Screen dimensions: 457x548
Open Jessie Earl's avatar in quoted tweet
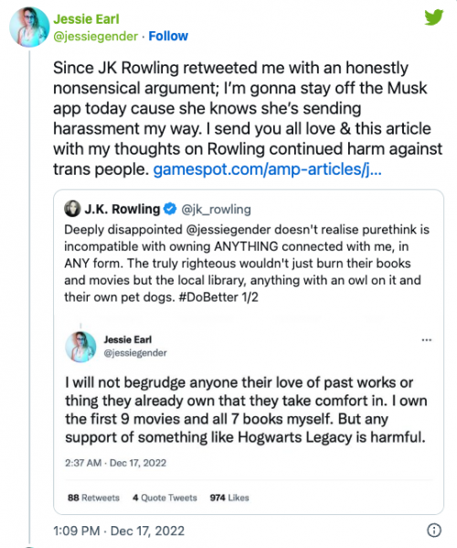[80, 347]
